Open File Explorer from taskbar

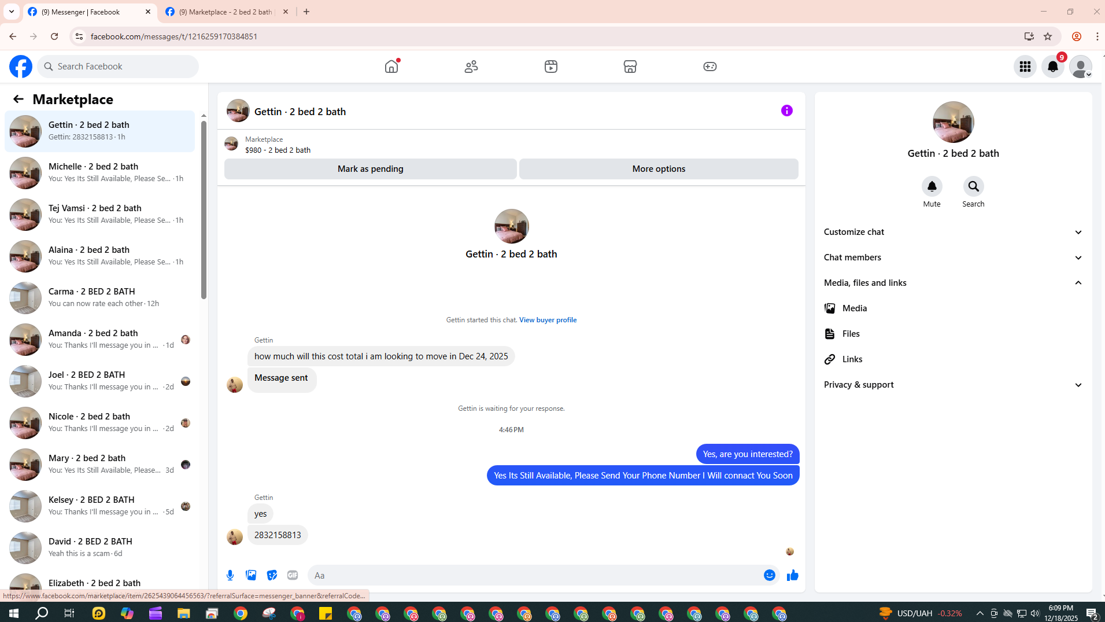(x=183, y=613)
